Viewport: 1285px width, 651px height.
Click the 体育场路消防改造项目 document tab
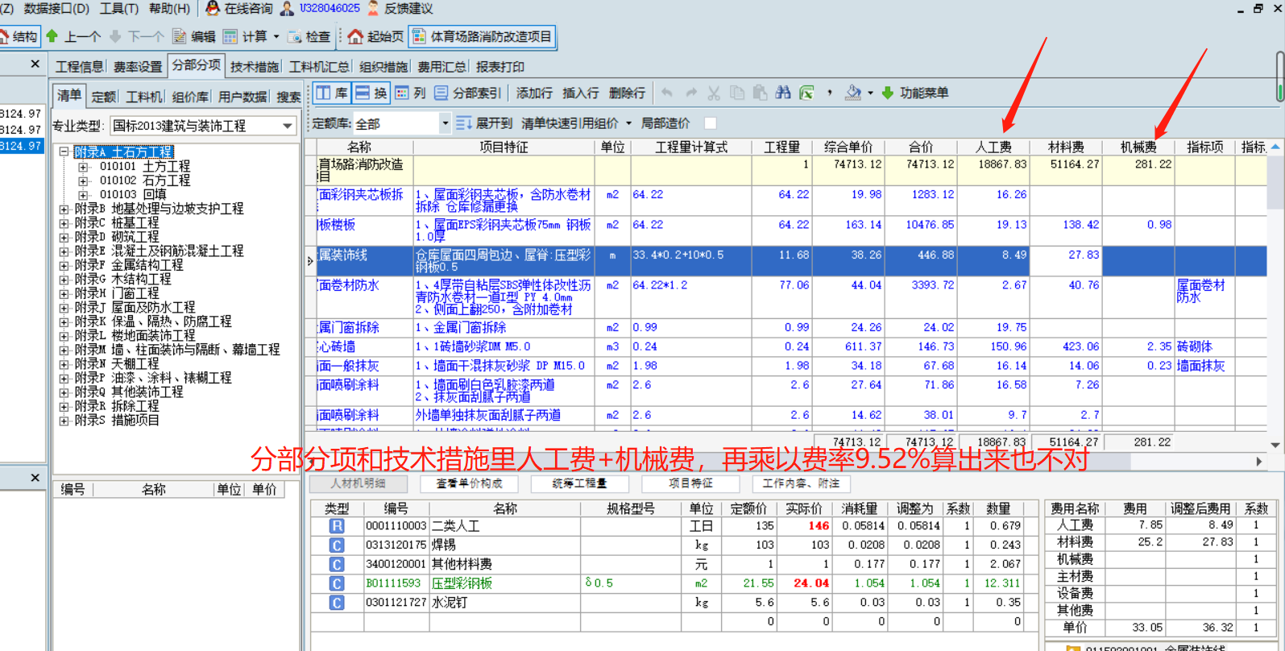[x=482, y=36]
